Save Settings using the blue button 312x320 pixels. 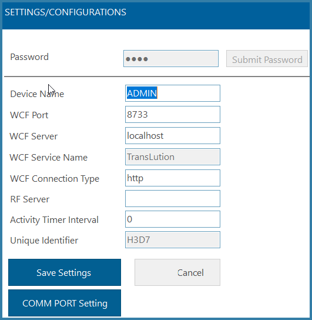tap(65, 272)
